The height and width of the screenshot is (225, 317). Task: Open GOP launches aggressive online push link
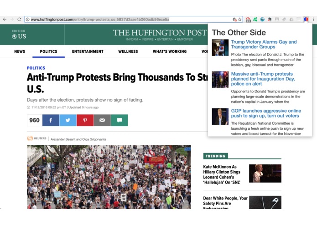[266, 113]
